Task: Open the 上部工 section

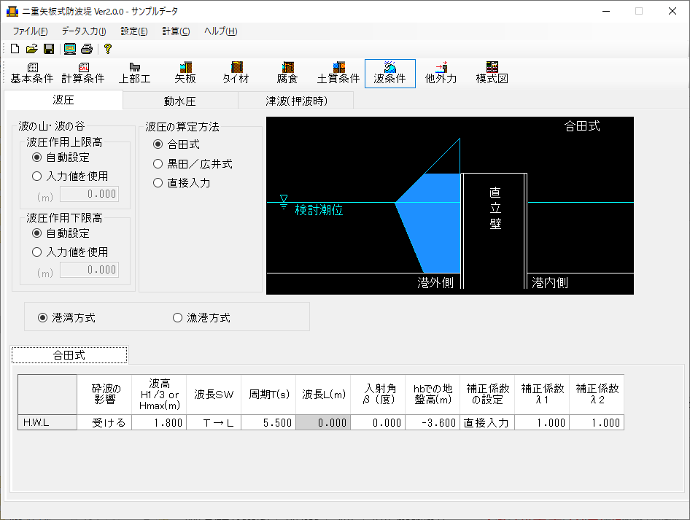Action: [x=135, y=74]
